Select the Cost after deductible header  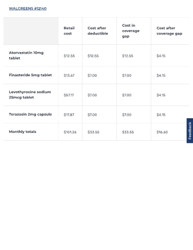coord(98,31)
